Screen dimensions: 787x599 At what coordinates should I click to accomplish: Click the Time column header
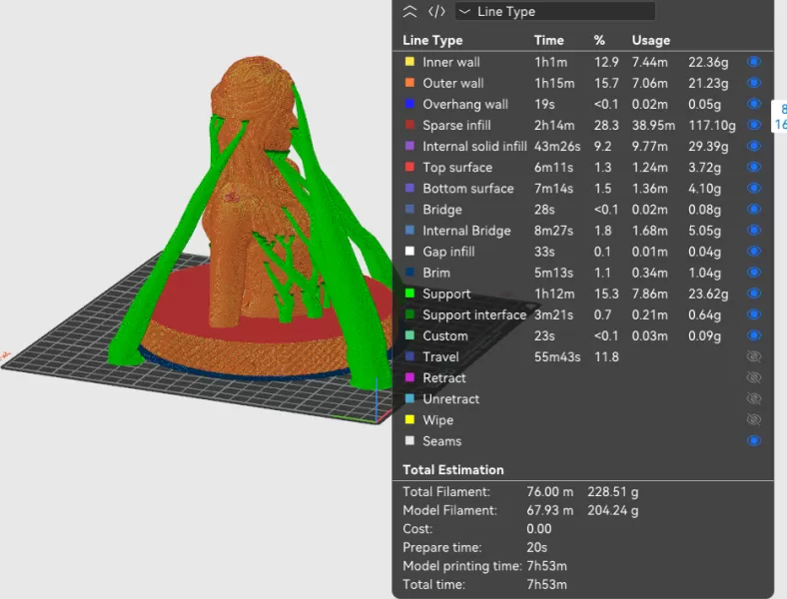(x=548, y=40)
